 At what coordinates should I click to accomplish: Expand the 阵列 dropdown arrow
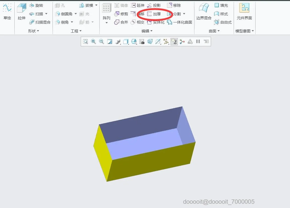107,23
